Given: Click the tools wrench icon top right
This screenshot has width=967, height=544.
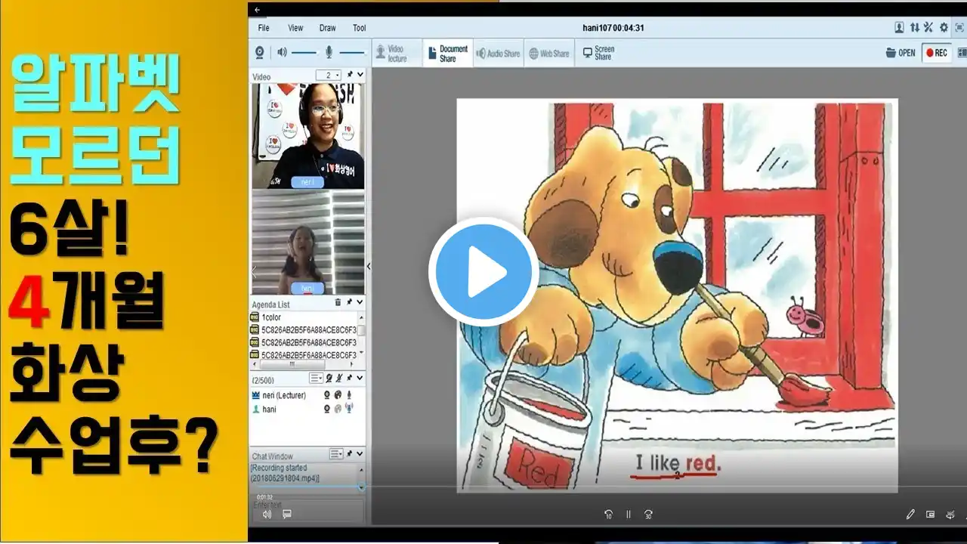Looking at the screenshot, I should click(x=928, y=27).
